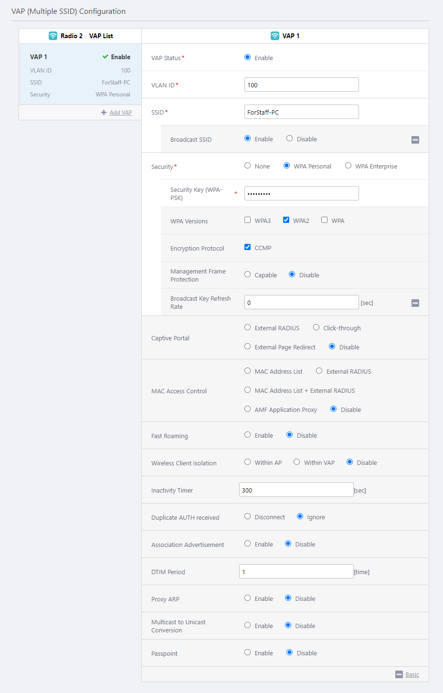
Task: Toggle the CCMP encryption checkbox
Action: [x=247, y=247]
